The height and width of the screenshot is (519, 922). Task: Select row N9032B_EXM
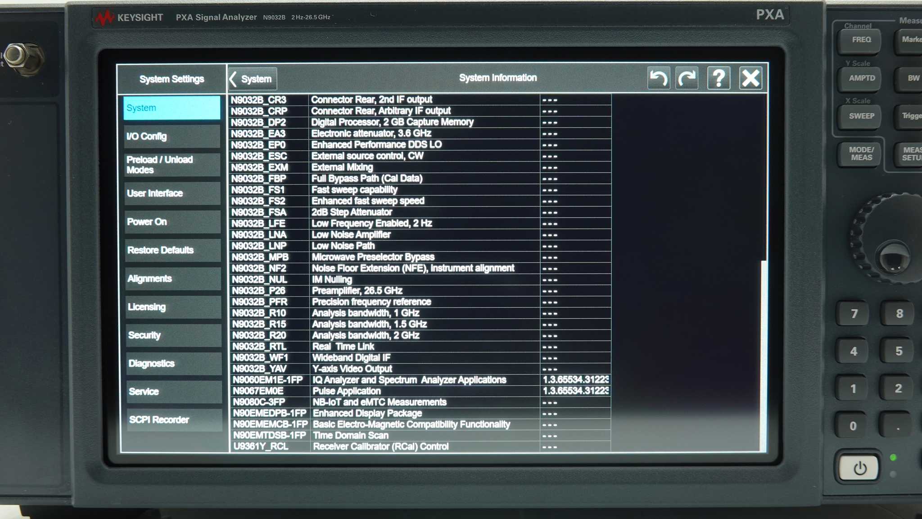point(420,167)
